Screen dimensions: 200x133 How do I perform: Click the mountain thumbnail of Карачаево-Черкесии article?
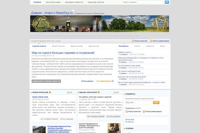point(39,129)
